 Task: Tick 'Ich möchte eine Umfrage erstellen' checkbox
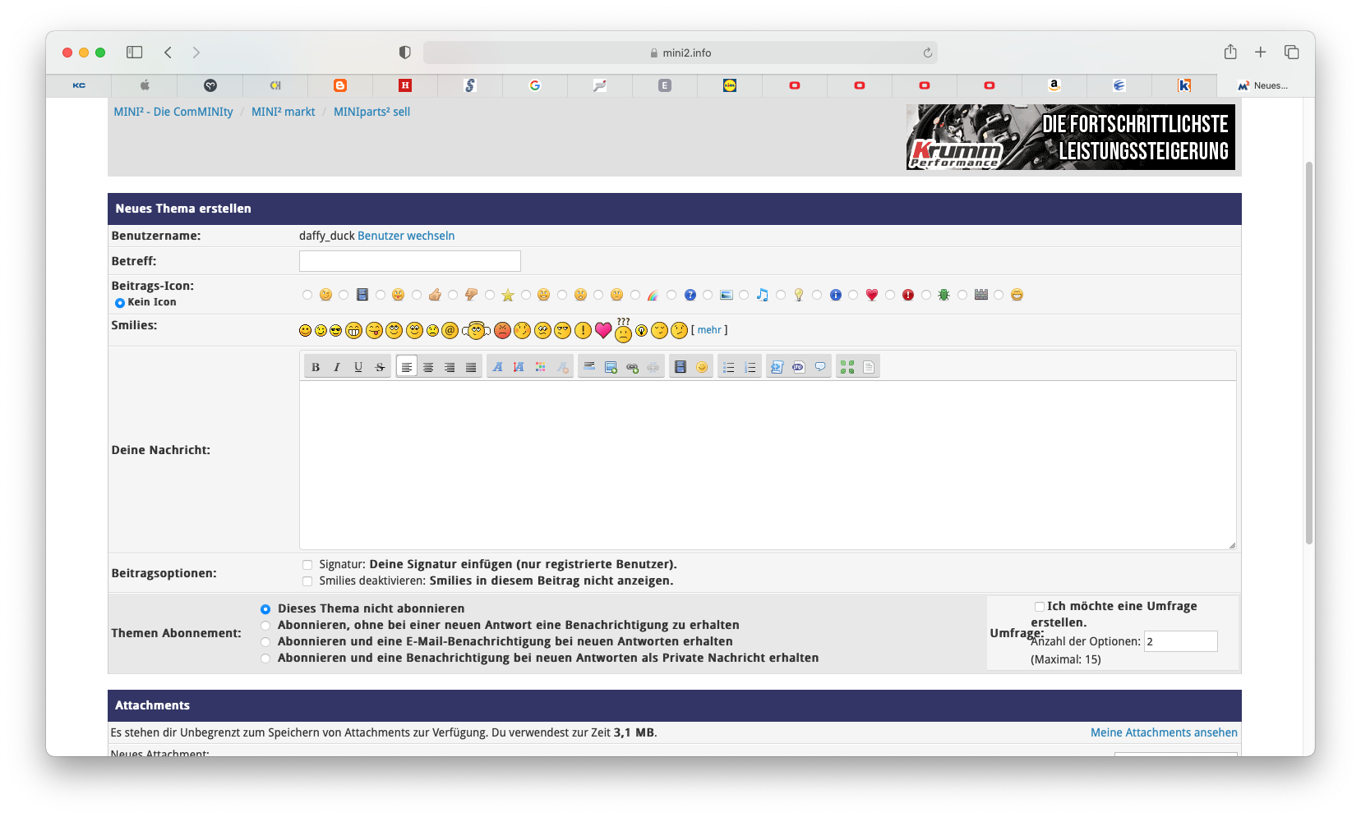(1040, 607)
